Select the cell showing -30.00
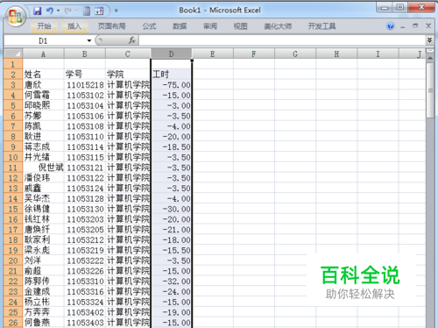This screenshot has width=438, height=328. (x=171, y=209)
